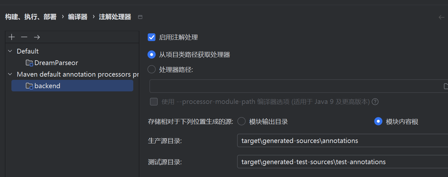
Task: Click browse folder icon in processor path field
Action: tap(446, 86)
